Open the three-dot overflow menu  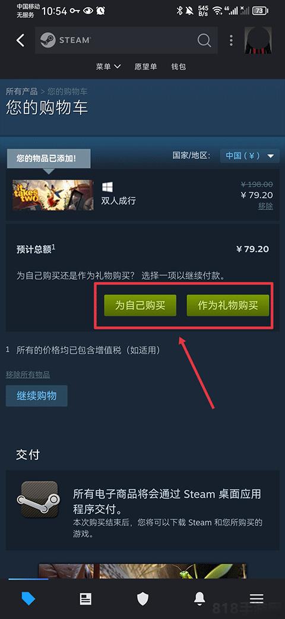point(231,40)
